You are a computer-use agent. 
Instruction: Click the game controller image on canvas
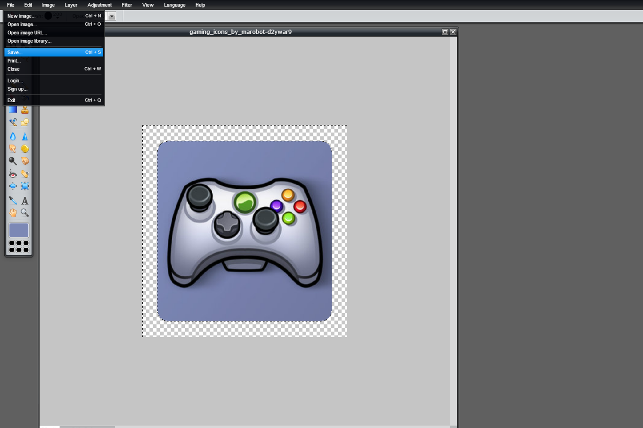(x=245, y=232)
